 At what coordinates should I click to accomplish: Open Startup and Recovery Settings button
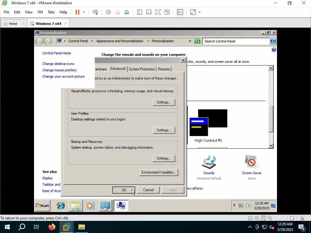click(164, 158)
